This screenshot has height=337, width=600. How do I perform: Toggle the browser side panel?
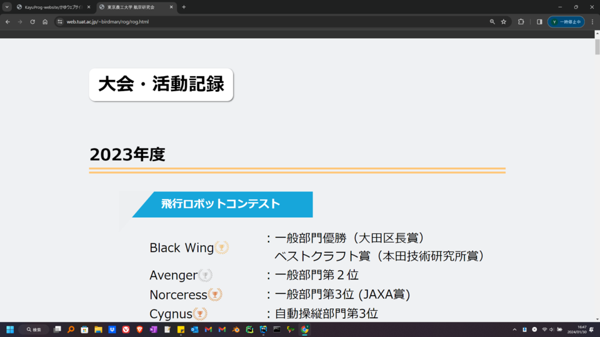tap(539, 22)
